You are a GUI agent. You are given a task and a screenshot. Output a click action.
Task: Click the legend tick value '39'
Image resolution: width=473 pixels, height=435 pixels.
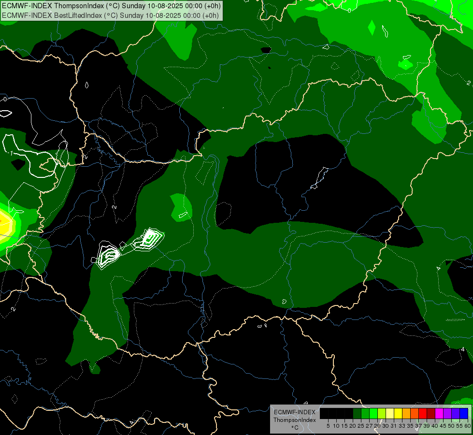click(427, 426)
